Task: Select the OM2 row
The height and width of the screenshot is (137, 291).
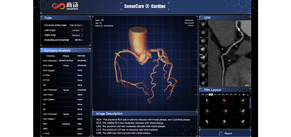Action: [x=66, y=129]
